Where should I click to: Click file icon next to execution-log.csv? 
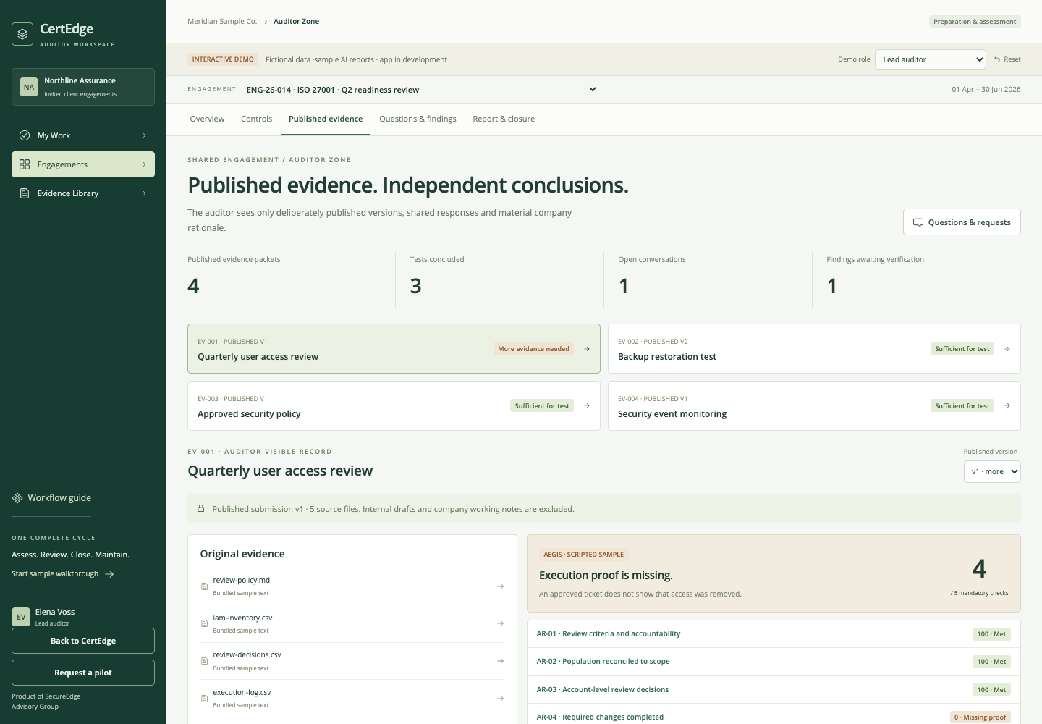point(204,699)
